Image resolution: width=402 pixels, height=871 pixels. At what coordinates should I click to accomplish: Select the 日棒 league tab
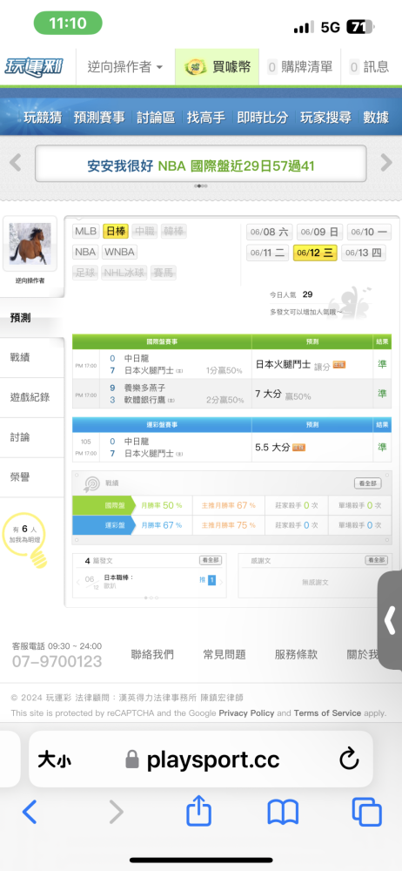click(116, 231)
